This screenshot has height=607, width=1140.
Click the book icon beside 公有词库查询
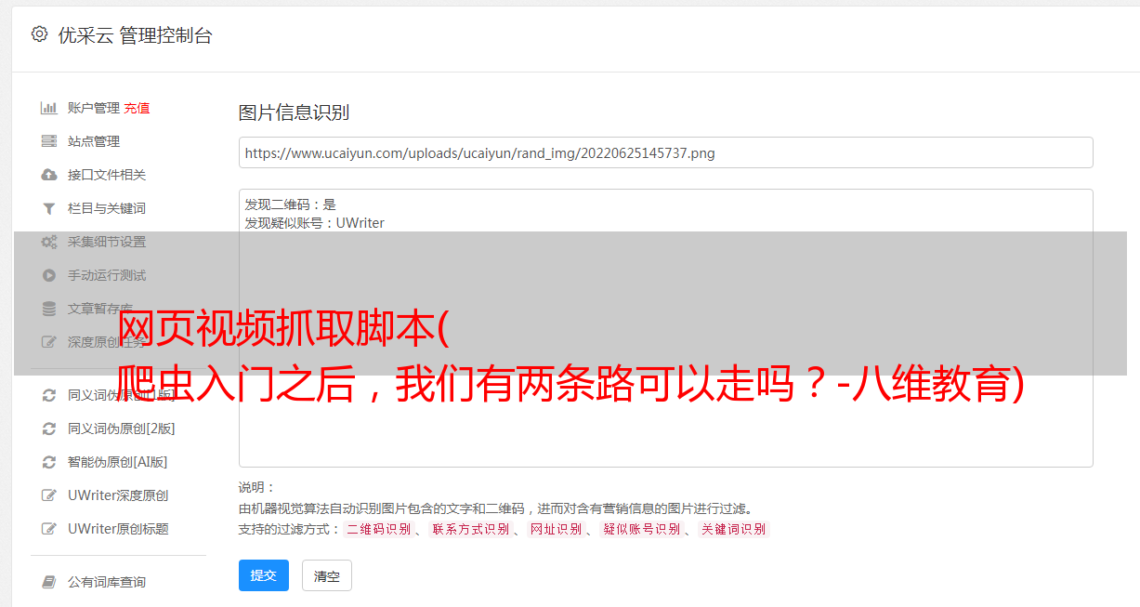pos(49,582)
